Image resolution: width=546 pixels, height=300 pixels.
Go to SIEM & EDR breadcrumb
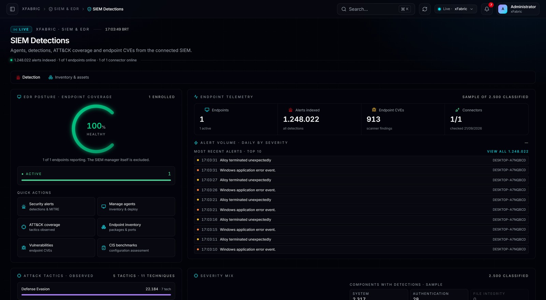[x=64, y=9]
